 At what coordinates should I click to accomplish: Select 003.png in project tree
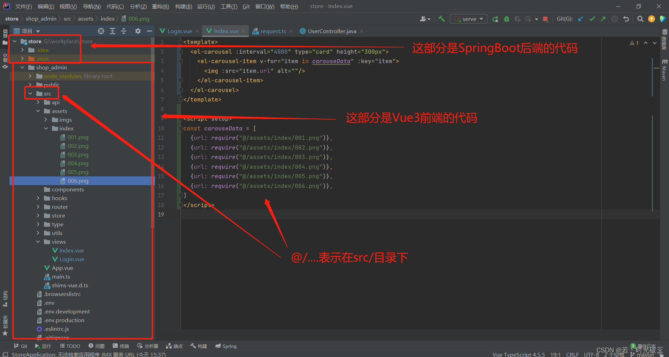pyautogui.click(x=78, y=154)
